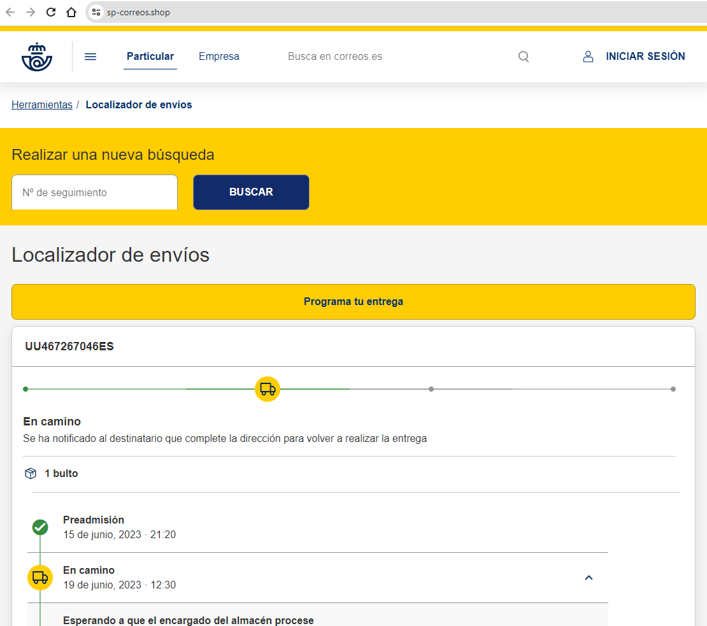Switch to the Empresa tab
This screenshot has height=626, width=707.
click(x=219, y=56)
